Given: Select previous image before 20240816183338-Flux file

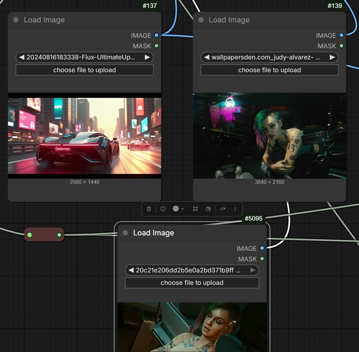Looking at the screenshot, I should click(x=22, y=57).
